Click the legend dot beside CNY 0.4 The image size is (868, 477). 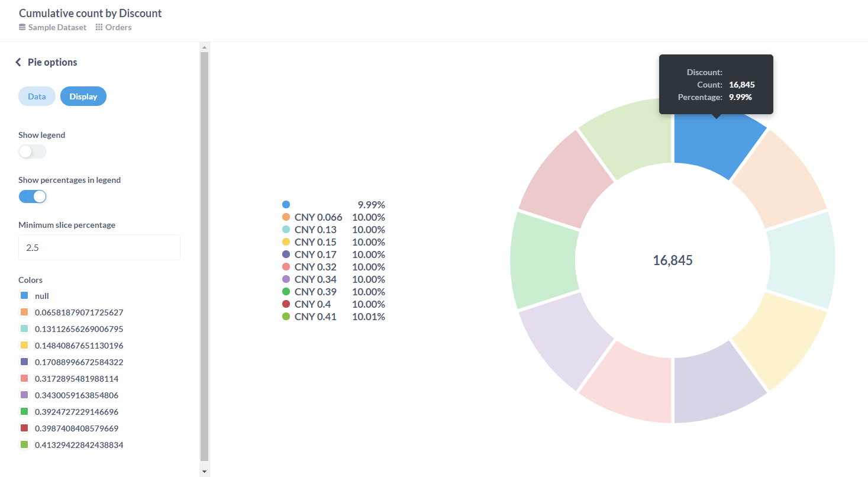[x=286, y=304]
